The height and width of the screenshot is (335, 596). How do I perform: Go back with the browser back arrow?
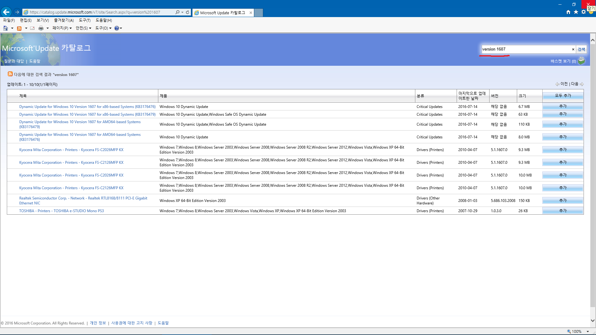6,12
